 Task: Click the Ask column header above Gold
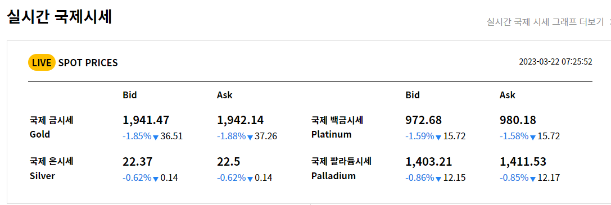pos(225,95)
